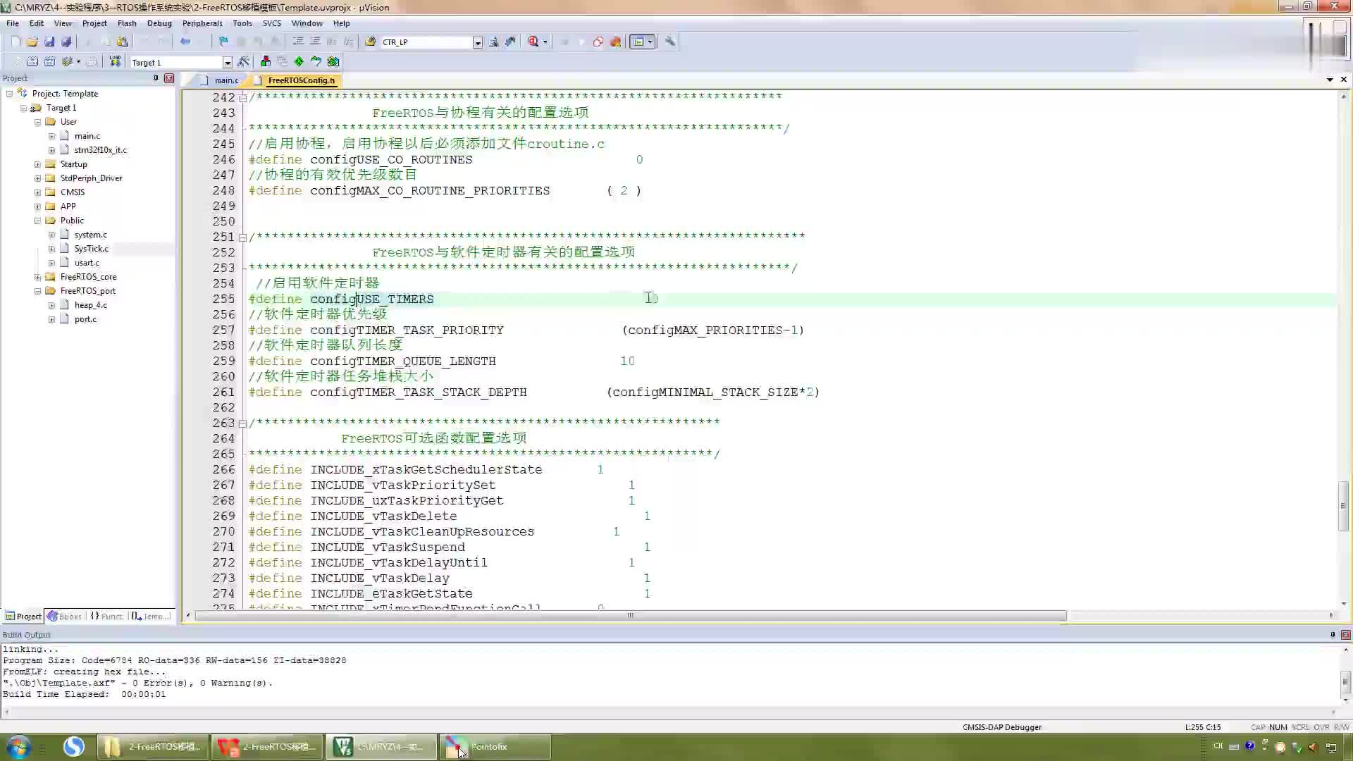Open Target 1 selection dropdown
Screen dimensions: 1353x761
point(227,63)
